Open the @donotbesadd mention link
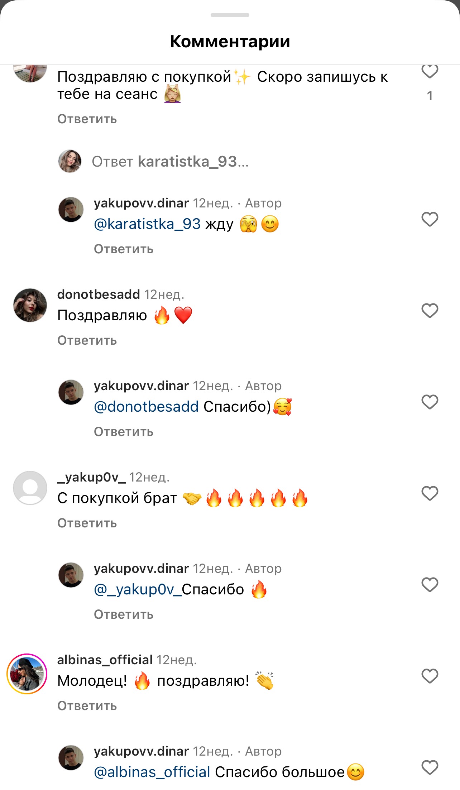 [x=146, y=407]
